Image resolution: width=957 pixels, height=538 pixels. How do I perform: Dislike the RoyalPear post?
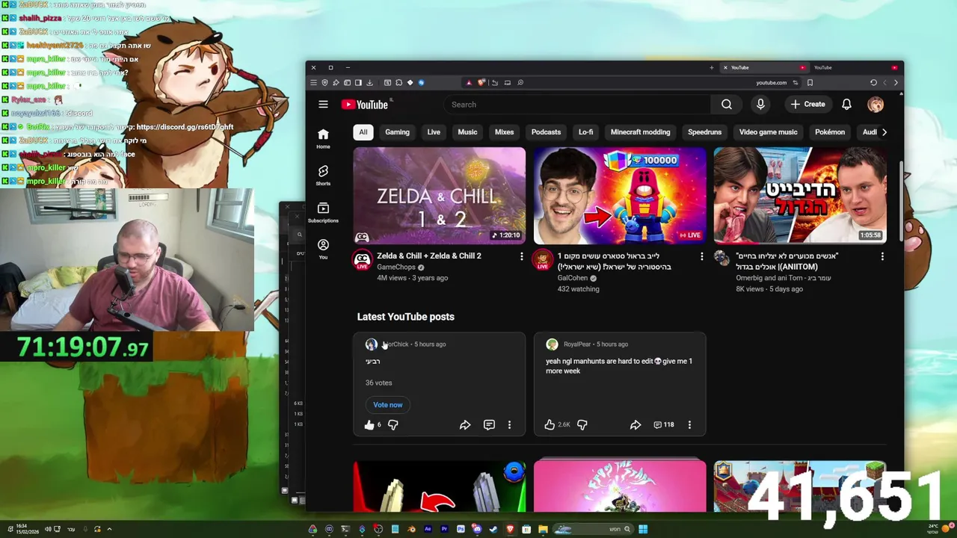[582, 424]
